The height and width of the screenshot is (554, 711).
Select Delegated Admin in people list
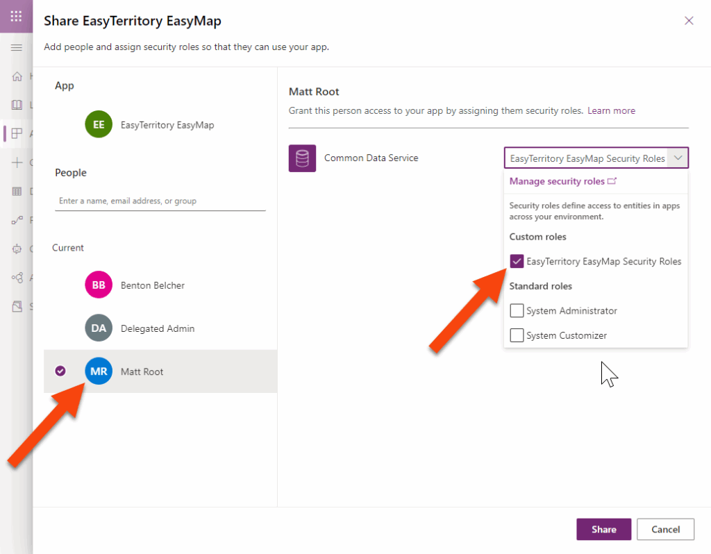157,328
